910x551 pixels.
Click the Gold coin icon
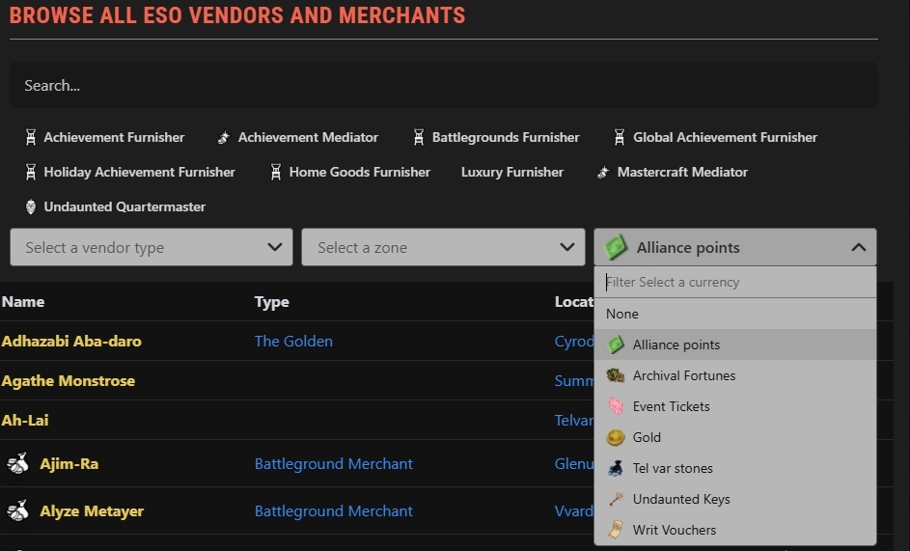coord(615,437)
